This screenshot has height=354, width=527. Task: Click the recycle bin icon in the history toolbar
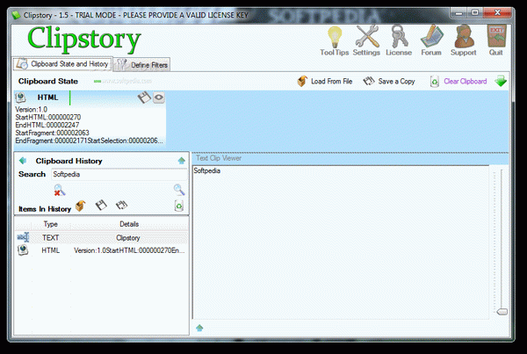pos(179,206)
